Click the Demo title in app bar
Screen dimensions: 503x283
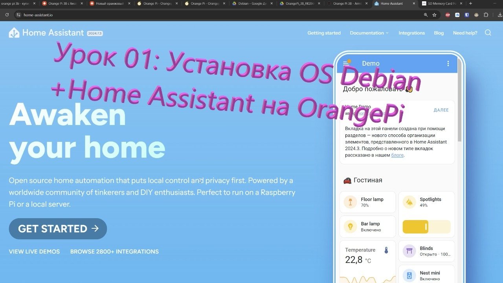[x=371, y=63]
